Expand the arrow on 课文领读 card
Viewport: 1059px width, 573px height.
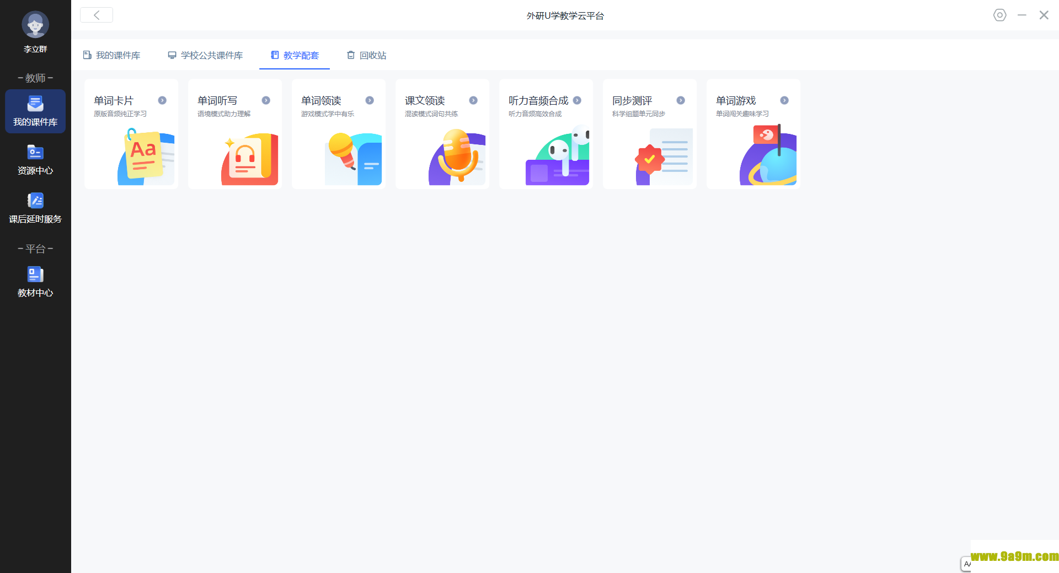(x=473, y=100)
